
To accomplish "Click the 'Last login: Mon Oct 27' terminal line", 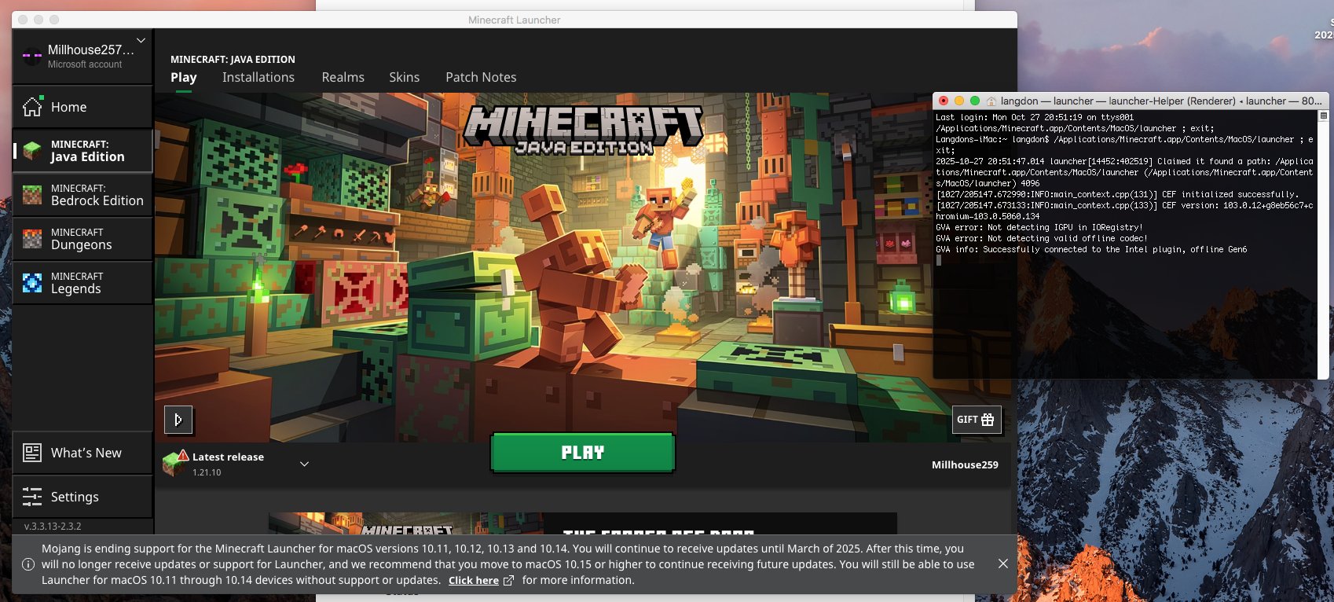I will tap(1035, 117).
